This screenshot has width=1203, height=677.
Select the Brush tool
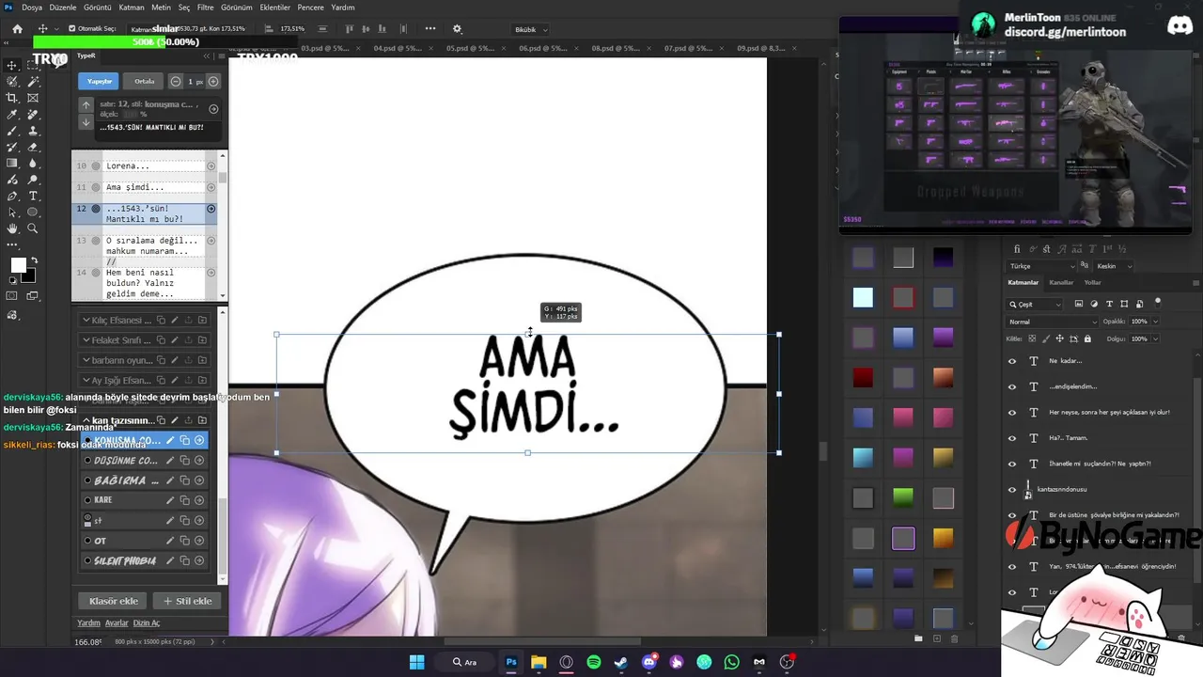click(12, 131)
